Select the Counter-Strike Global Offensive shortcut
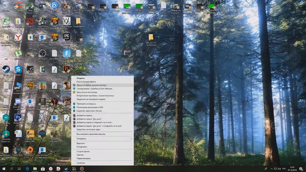This screenshot has width=306, height=172. [x=30, y=134]
